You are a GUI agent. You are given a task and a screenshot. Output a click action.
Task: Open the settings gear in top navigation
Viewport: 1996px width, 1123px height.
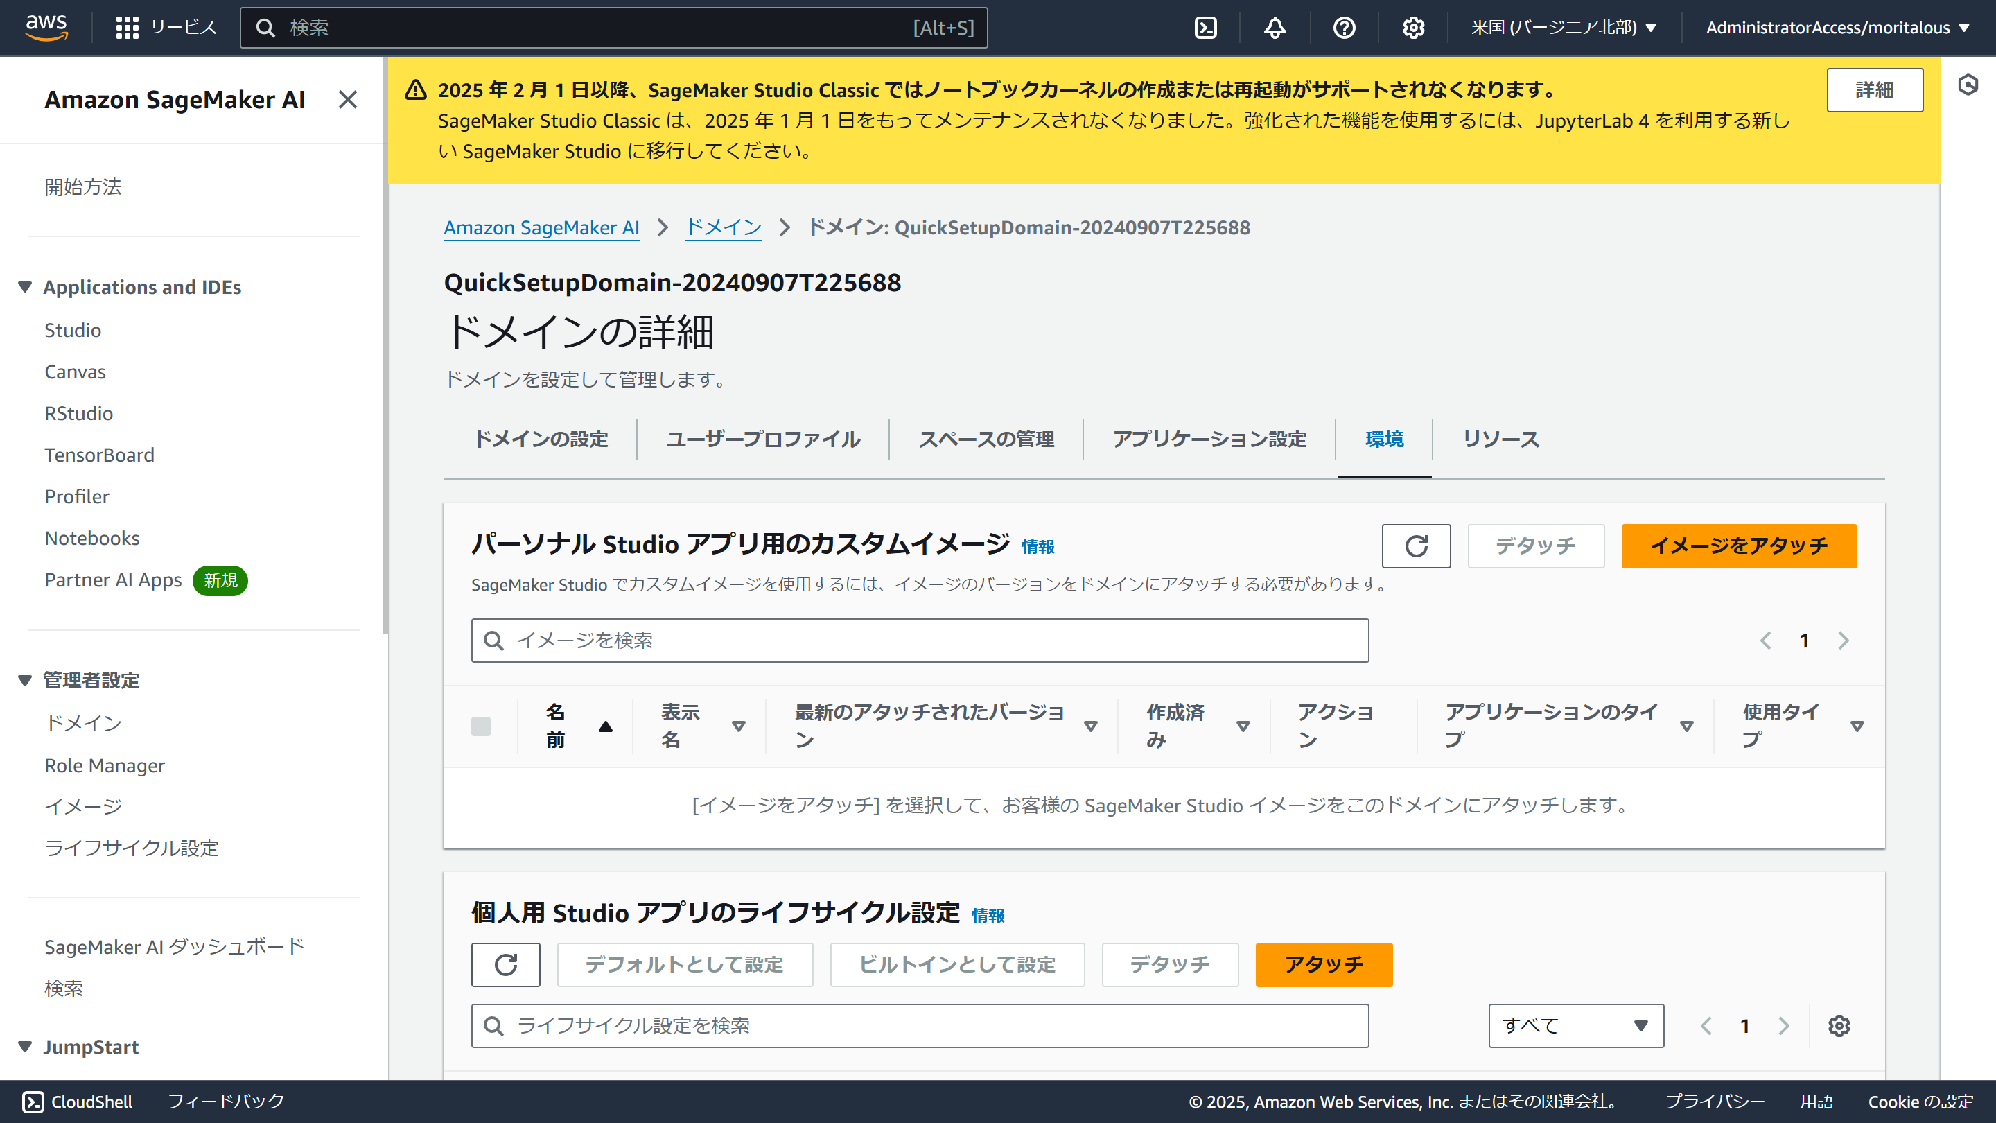1412,28
